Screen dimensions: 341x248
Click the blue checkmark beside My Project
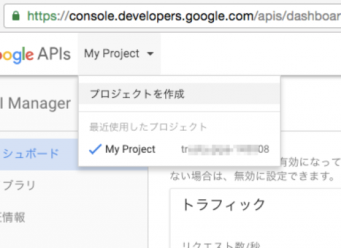[x=95, y=149]
